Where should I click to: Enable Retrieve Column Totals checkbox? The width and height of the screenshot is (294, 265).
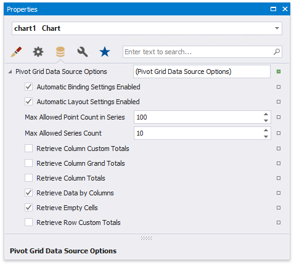click(x=28, y=178)
